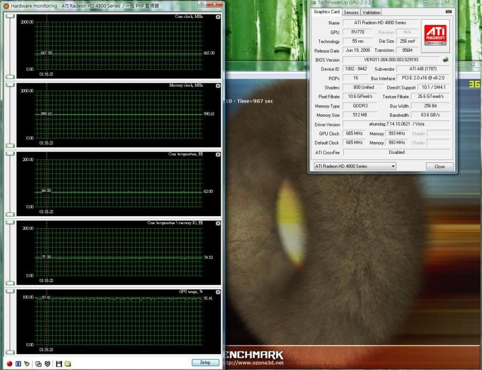
Task: Click the ROPs field showing 16
Action: pos(356,78)
